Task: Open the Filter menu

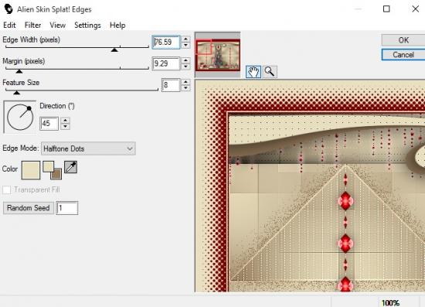Action: [x=32, y=26]
